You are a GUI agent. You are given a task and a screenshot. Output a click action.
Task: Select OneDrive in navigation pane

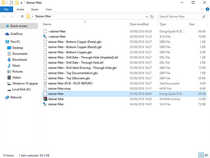tap(17, 34)
